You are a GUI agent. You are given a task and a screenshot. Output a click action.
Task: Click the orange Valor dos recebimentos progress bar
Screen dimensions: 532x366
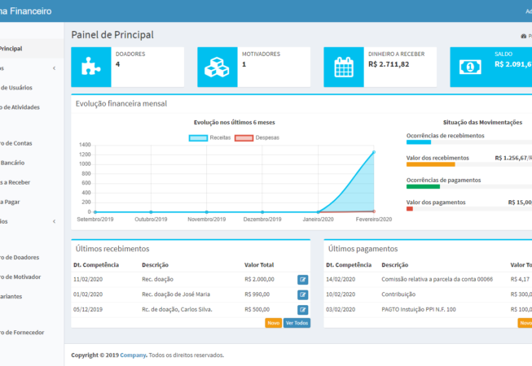coord(430,164)
